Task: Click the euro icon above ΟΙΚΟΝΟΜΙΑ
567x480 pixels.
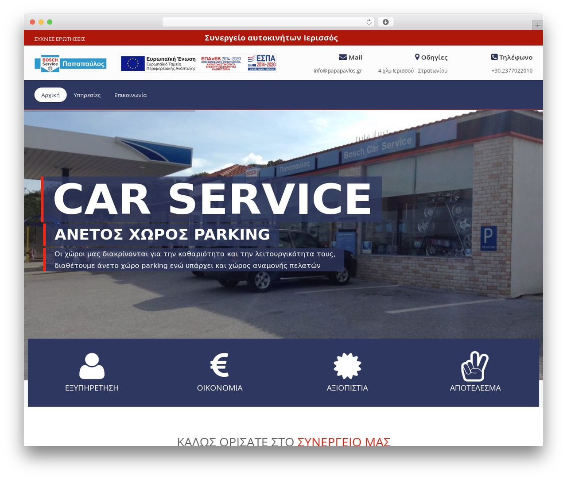Action: point(219,365)
